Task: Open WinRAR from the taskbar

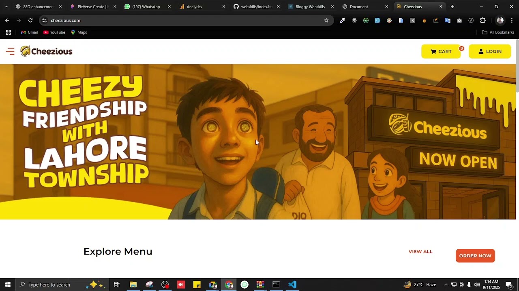Action: click(260, 285)
